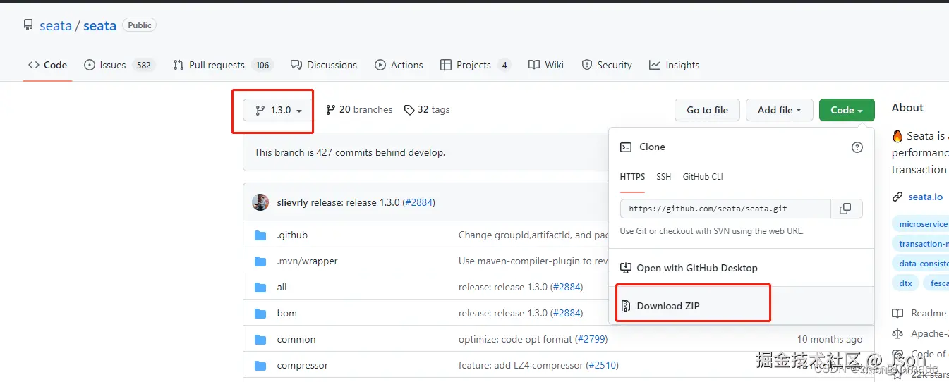
Task: Open the .github folder
Action: pos(292,235)
